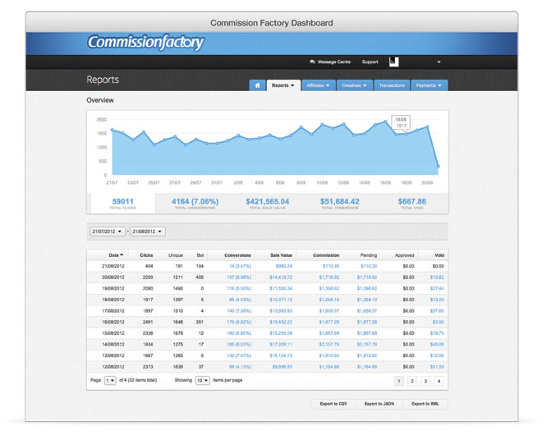Screen dimensions: 547x440
Task: Open the Payments tab dropdown
Action: click(x=429, y=85)
